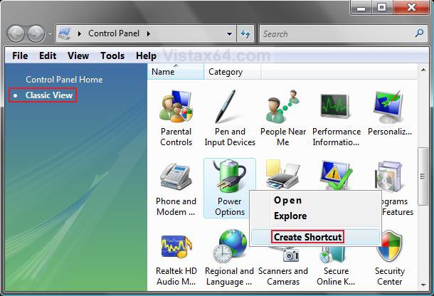
Task: Sort by the Name column header
Action: pos(176,72)
